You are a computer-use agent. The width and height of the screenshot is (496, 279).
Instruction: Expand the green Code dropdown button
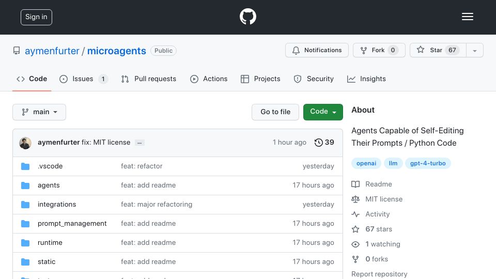[323, 112]
